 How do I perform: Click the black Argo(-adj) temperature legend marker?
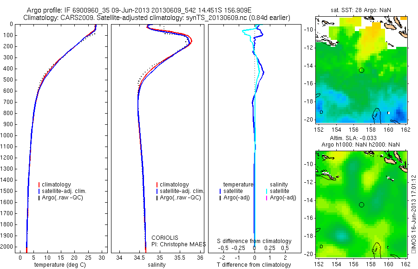pos(220,198)
